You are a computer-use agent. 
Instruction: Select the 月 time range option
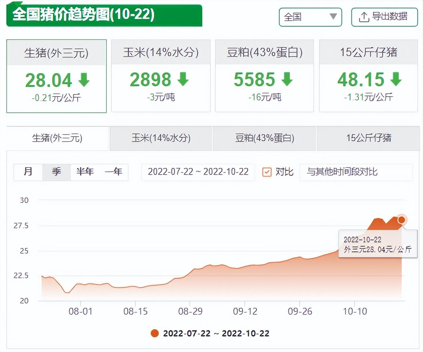pyautogui.click(x=28, y=172)
